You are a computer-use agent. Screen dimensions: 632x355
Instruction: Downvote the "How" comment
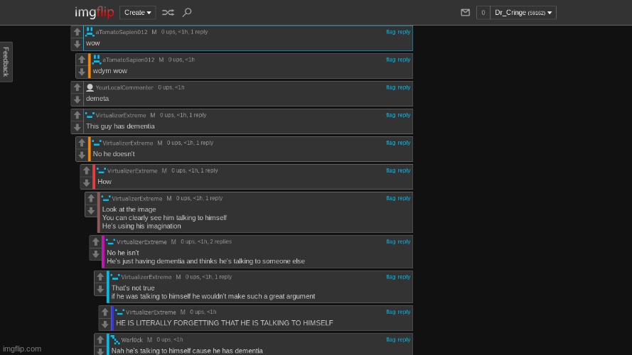tap(86, 182)
